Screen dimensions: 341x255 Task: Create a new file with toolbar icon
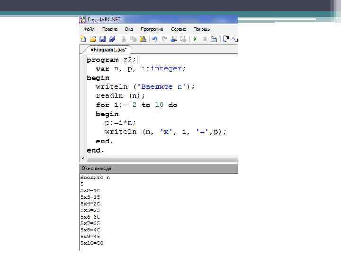(x=83, y=39)
